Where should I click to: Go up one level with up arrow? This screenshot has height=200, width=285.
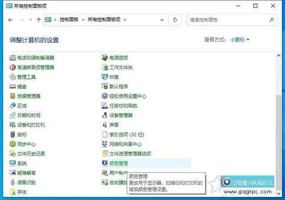pyautogui.click(x=39, y=20)
